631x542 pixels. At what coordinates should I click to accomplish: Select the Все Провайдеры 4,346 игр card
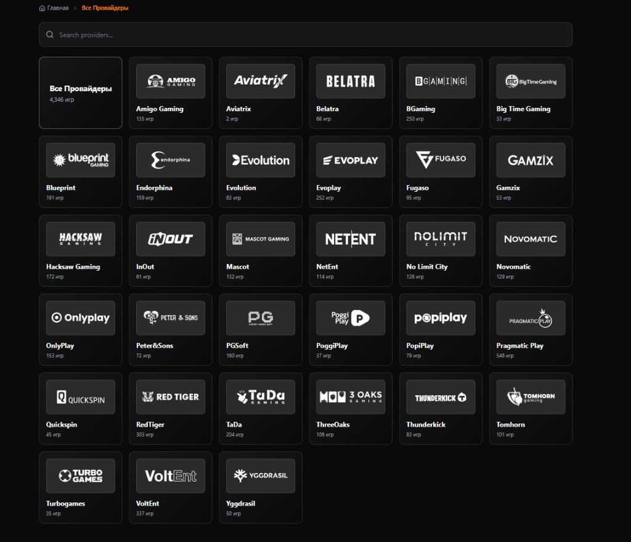(x=81, y=92)
